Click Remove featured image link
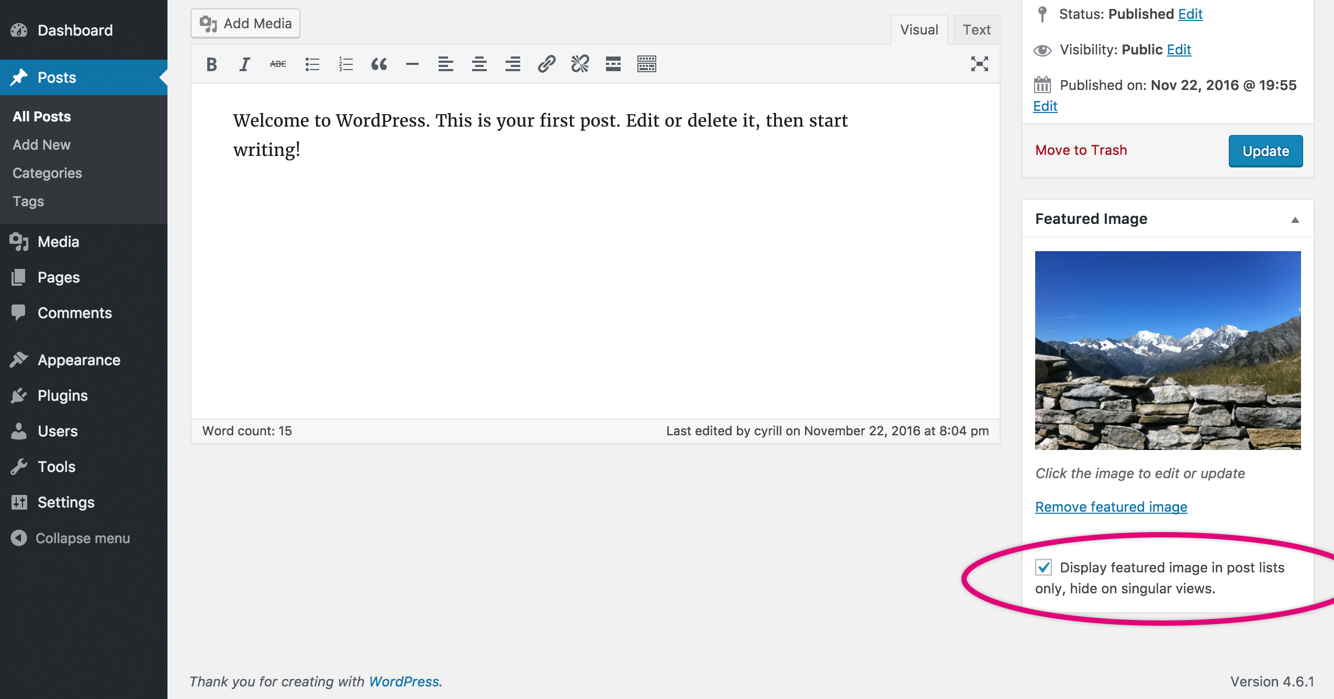The image size is (1334, 699). point(1111,507)
